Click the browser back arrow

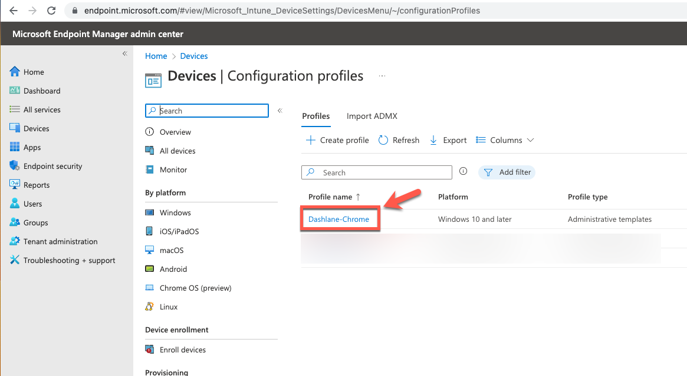tap(14, 11)
